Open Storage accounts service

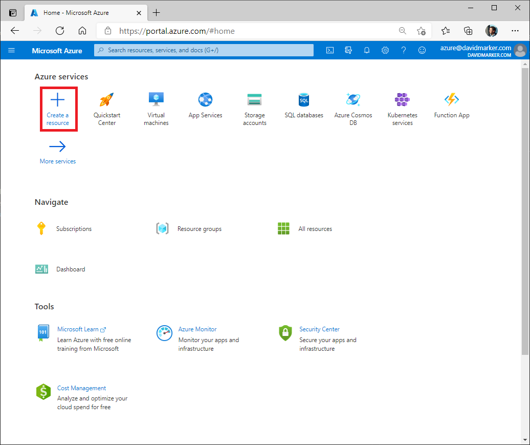tap(255, 109)
